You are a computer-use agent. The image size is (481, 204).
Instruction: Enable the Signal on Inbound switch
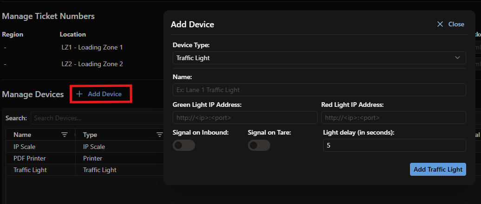[x=184, y=145]
